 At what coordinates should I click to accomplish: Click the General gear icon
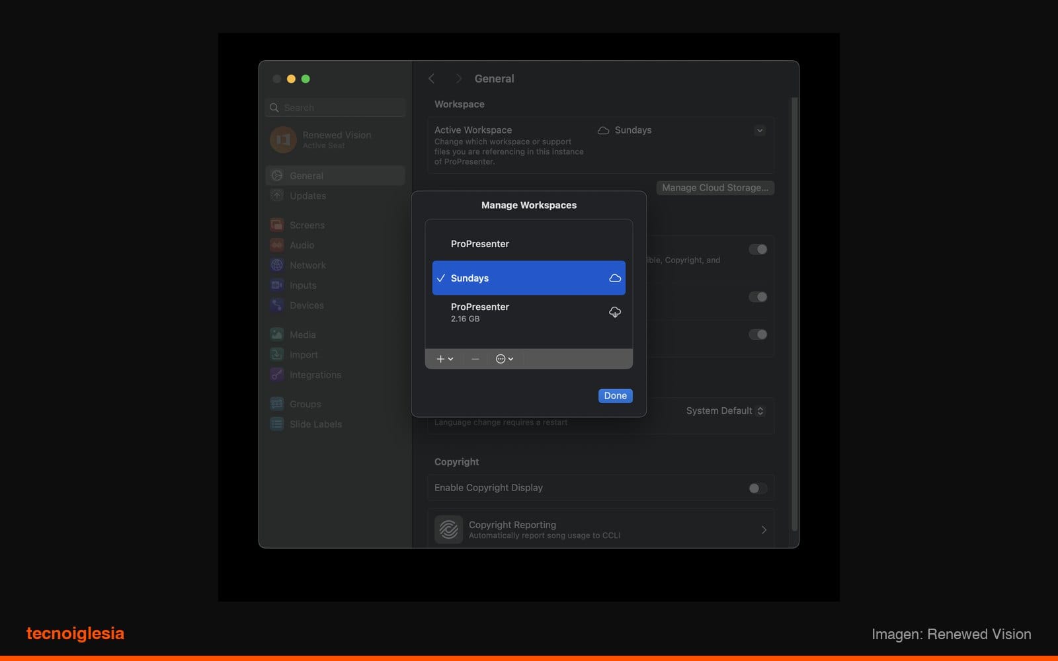tap(277, 175)
